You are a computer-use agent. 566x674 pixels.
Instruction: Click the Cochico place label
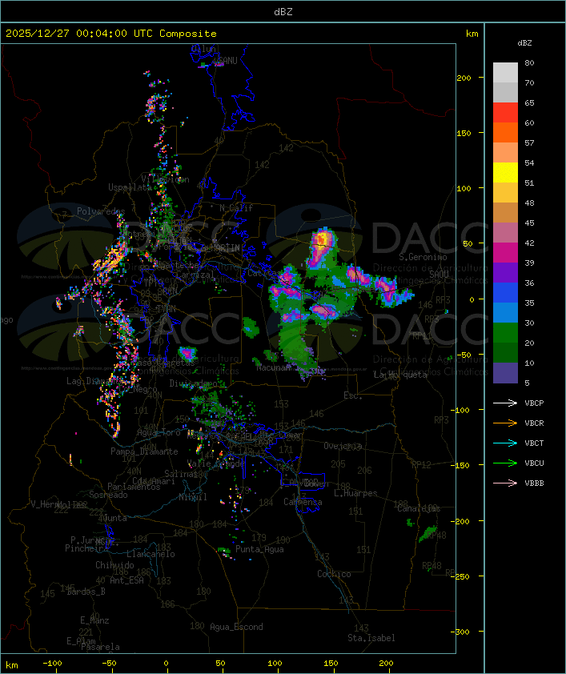coord(334,574)
